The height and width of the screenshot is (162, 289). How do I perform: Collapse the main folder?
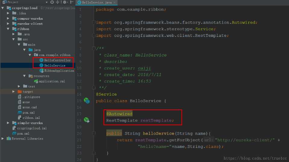click(x=19, y=44)
